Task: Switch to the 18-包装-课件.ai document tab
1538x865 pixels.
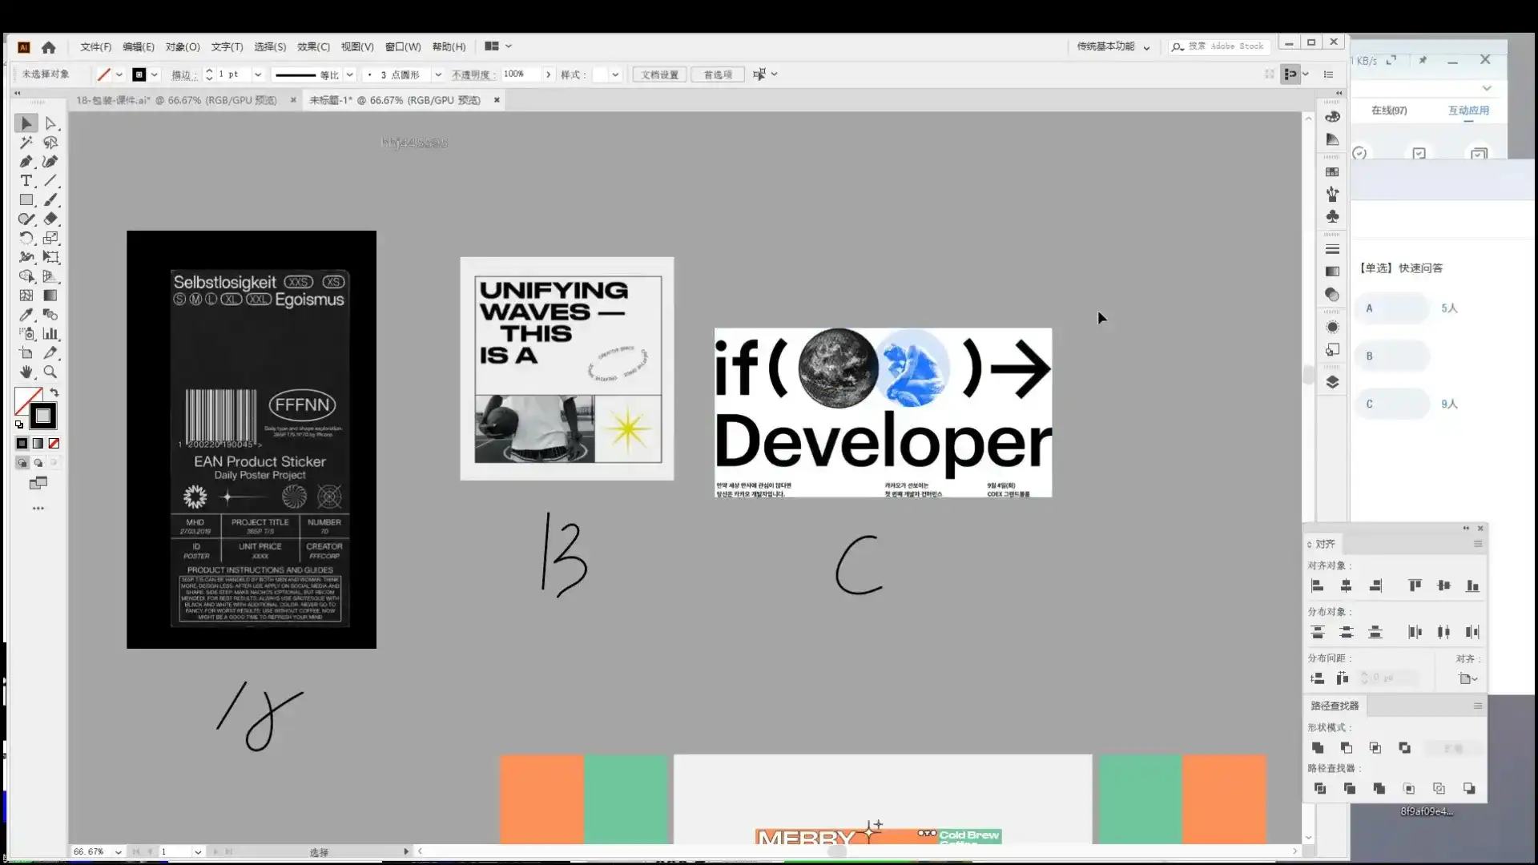Action: tap(176, 100)
